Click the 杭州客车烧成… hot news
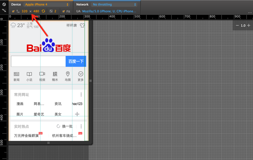This screenshot has width=253, height=160. (64, 136)
